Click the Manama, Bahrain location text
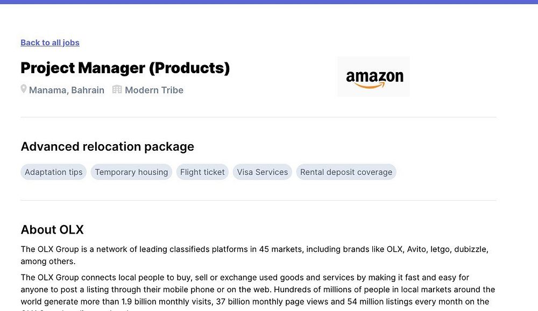This screenshot has width=538, height=311. (67, 90)
